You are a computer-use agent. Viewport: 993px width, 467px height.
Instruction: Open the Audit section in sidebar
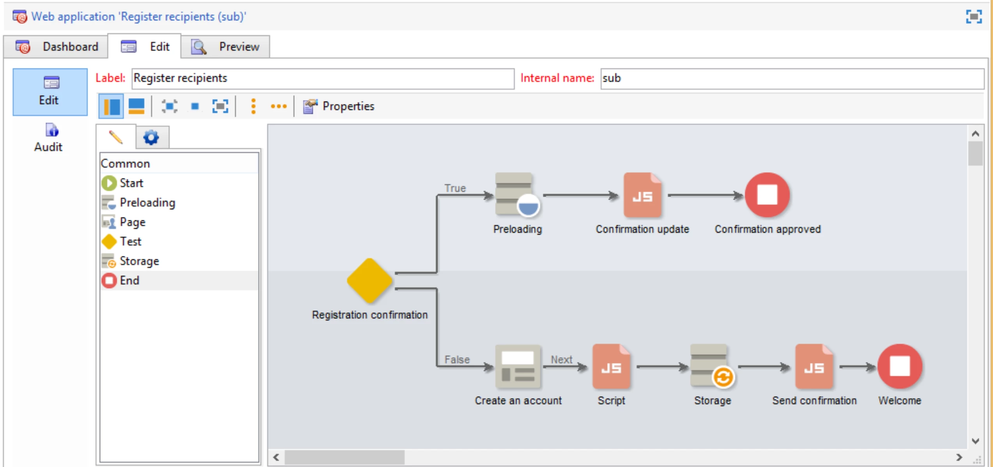click(49, 137)
